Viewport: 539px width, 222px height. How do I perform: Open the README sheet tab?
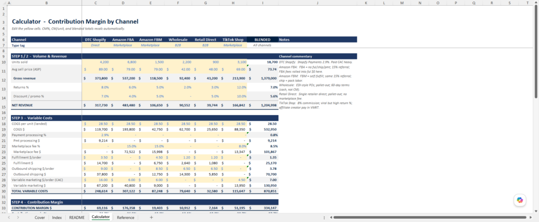77,218
